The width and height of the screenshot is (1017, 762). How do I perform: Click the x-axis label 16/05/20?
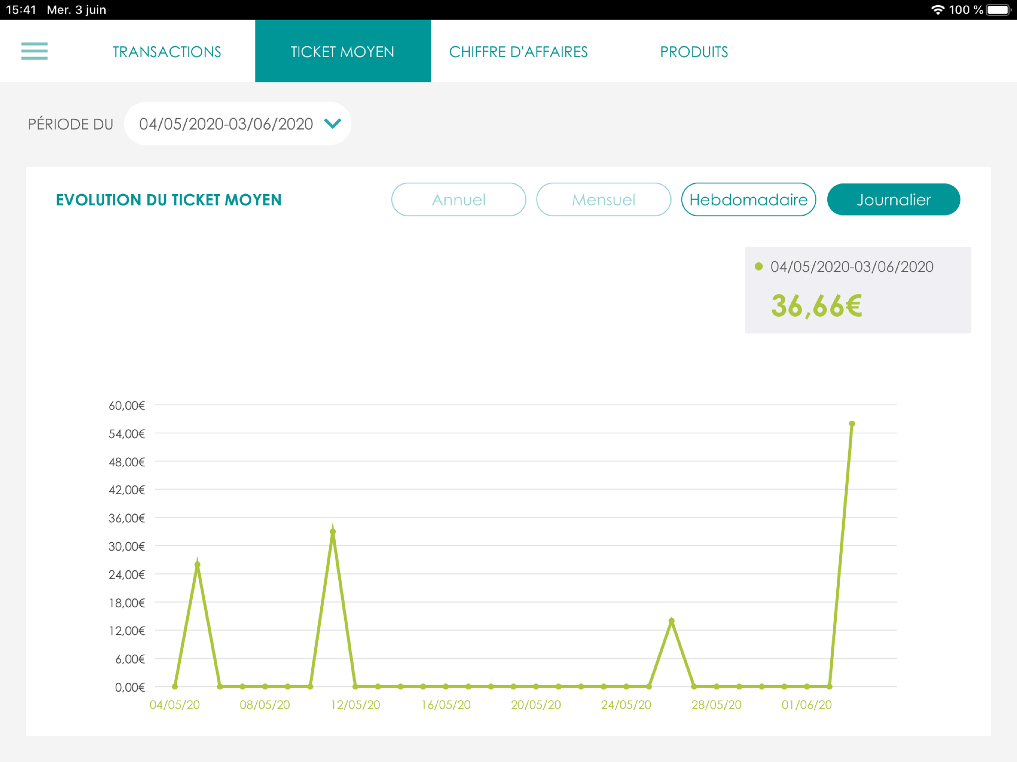(446, 705)
